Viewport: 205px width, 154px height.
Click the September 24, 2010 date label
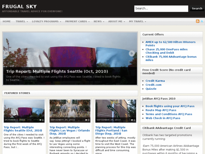pyautogui.click(x=109, y=120)
